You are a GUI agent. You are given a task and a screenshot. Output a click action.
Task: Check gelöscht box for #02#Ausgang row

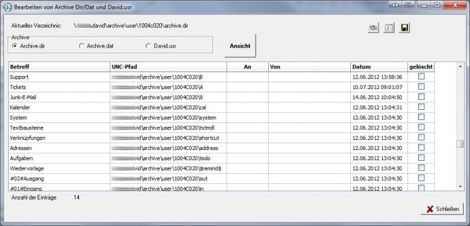pyautogui.click(x=421, y=178)
